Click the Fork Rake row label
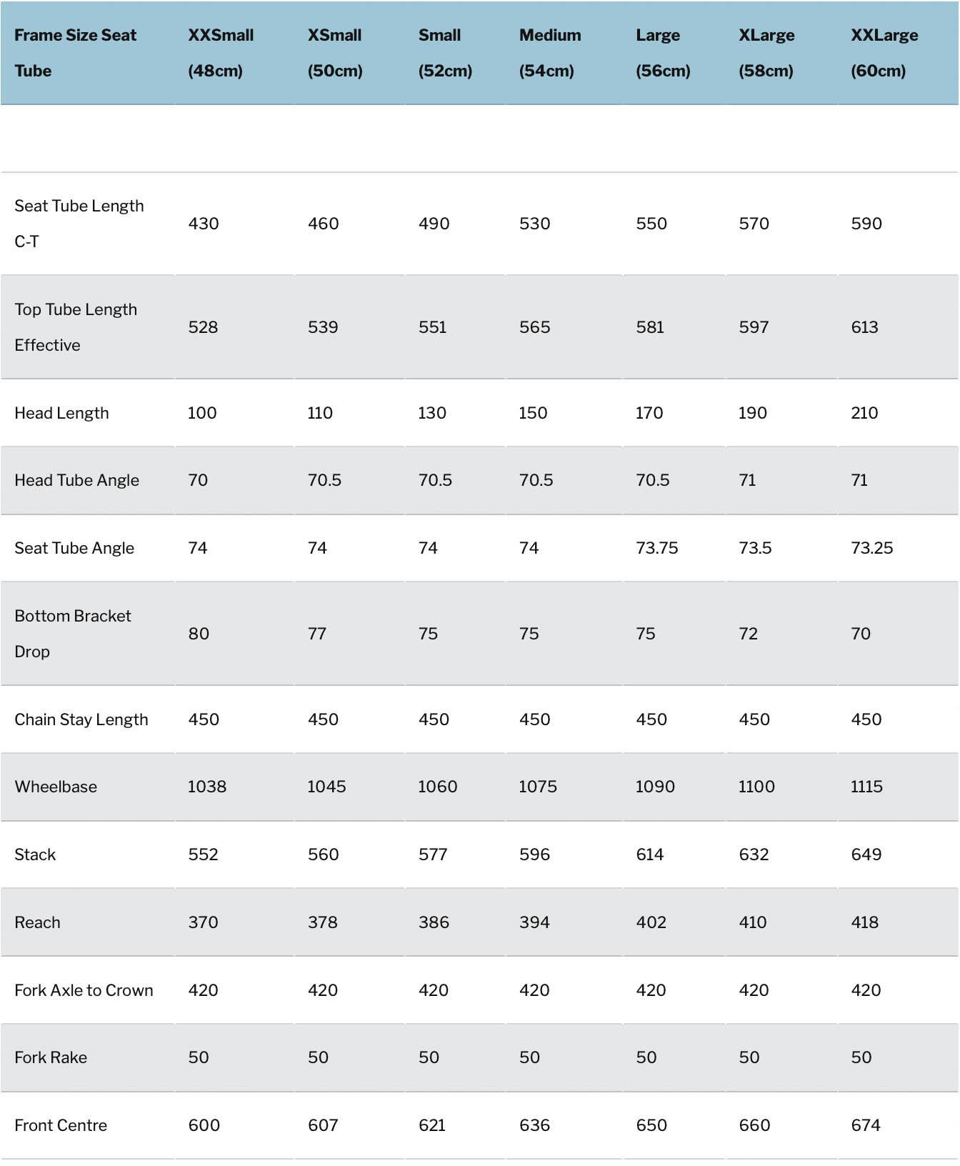960x1166 pixels. click(51, 1057)
